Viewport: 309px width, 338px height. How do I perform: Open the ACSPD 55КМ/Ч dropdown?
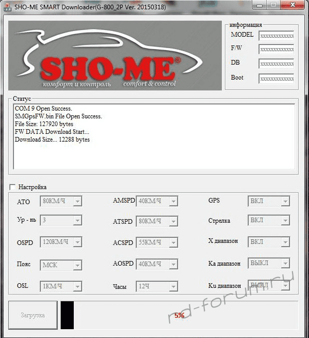(157, 242)
